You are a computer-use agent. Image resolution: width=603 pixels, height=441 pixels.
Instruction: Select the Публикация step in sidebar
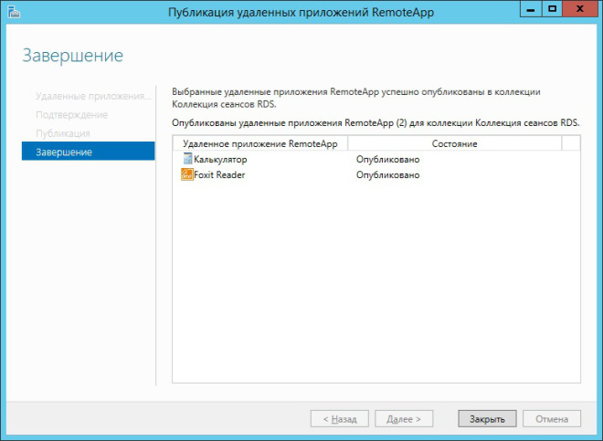(63, 133)
